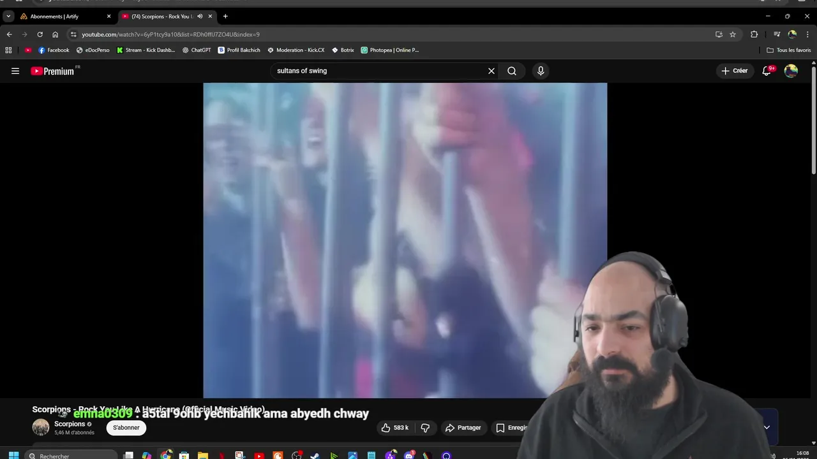This screenshot has width=817, height=459.
Task: Open Scorpions channel avatar
Action: [x=41, y=428]
